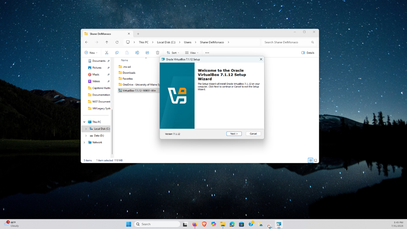Launch Brave browser from the taskbar

pos(204,224)
